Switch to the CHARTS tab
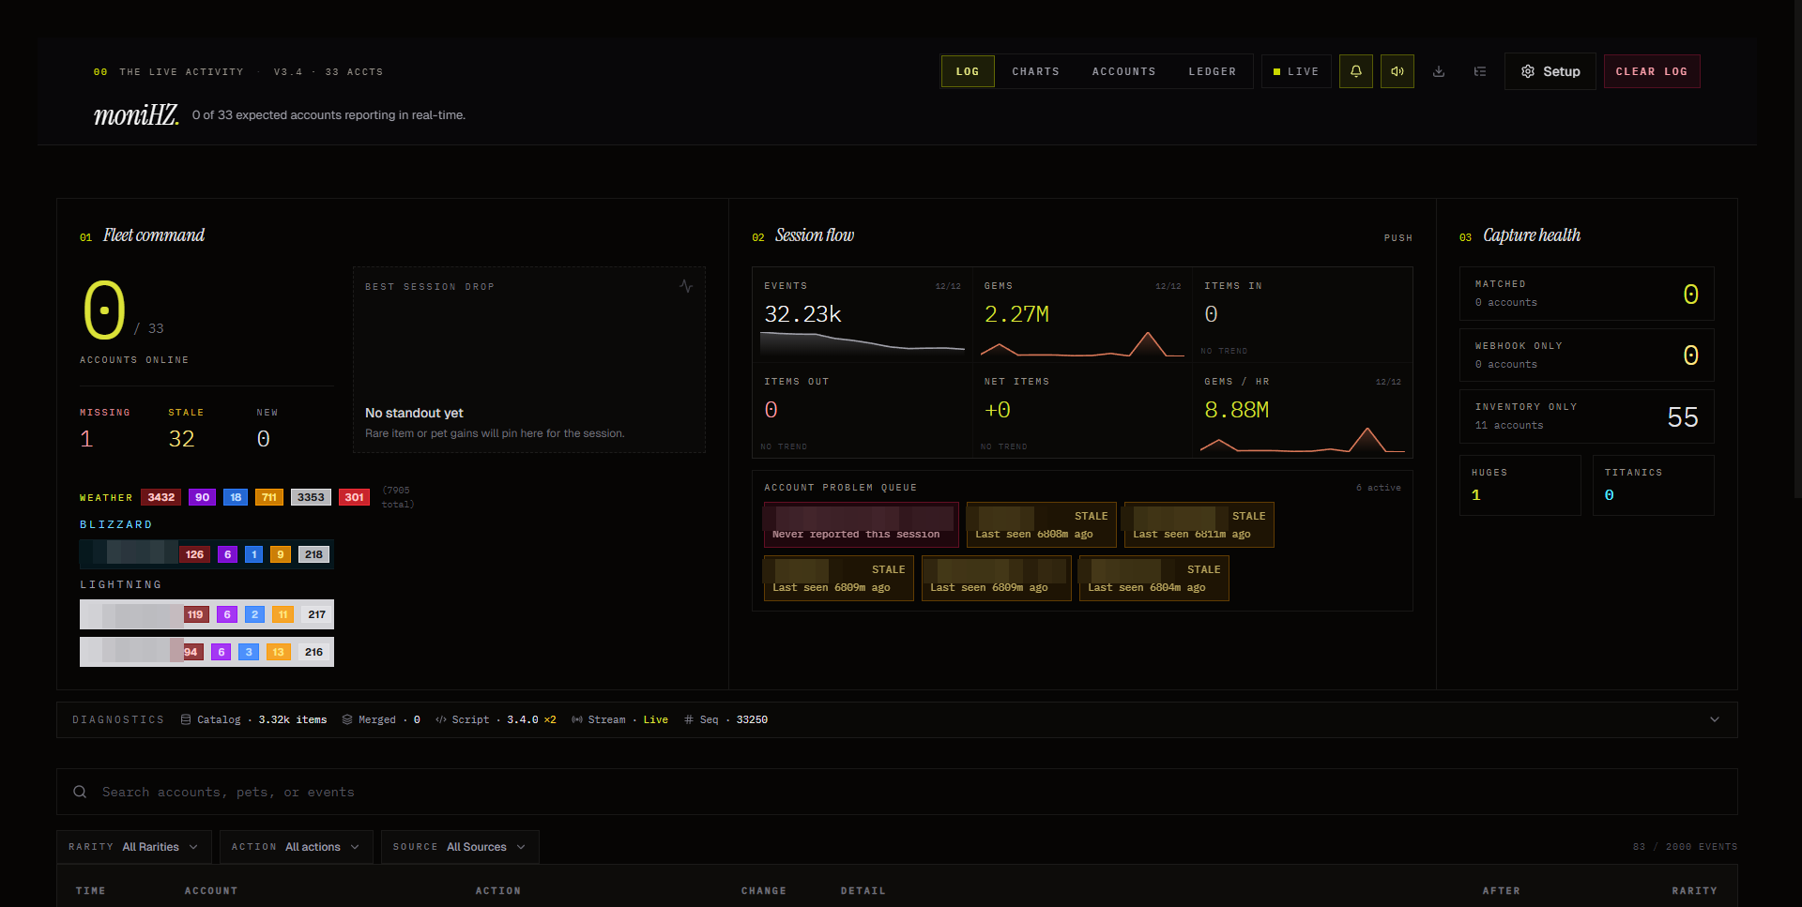This screenshot has width=1802, height=907. tap(1036, 71)
